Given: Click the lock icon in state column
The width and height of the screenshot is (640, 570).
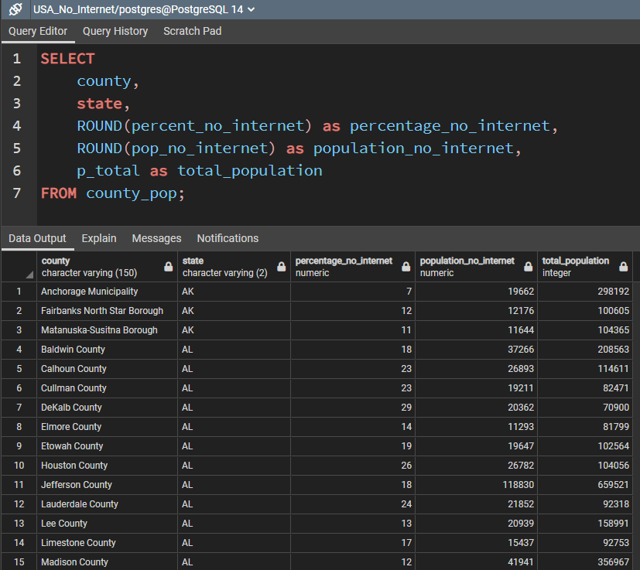Looking at the screenshot, I should (281, 267).
